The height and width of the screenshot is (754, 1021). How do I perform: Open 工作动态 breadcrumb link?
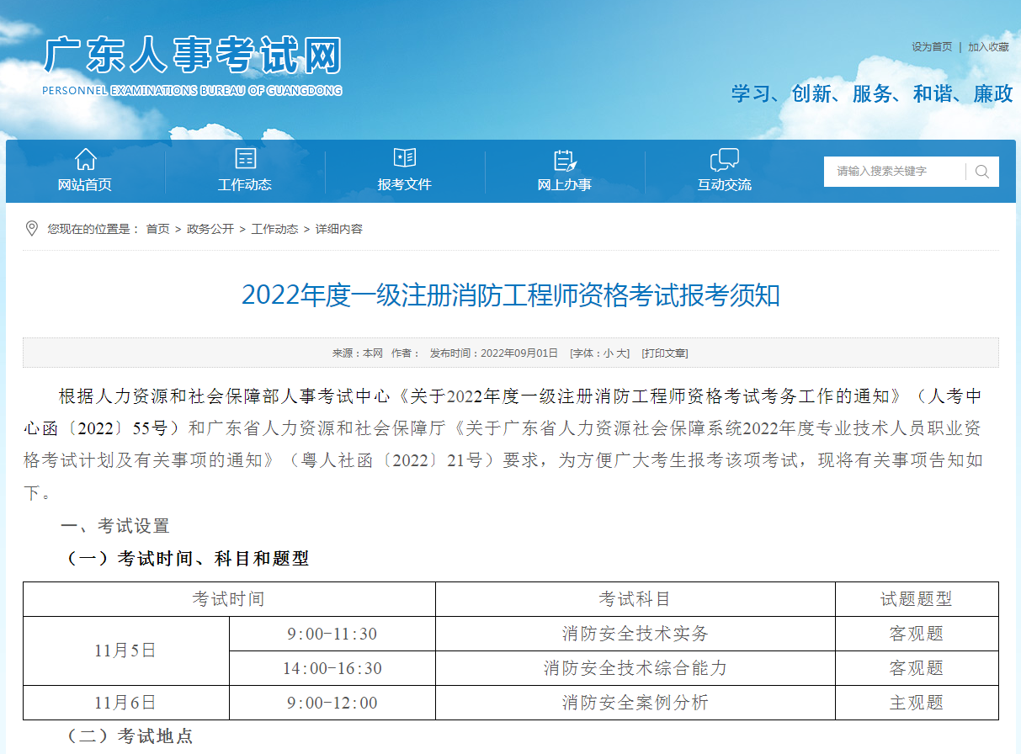tap(274, 229)
